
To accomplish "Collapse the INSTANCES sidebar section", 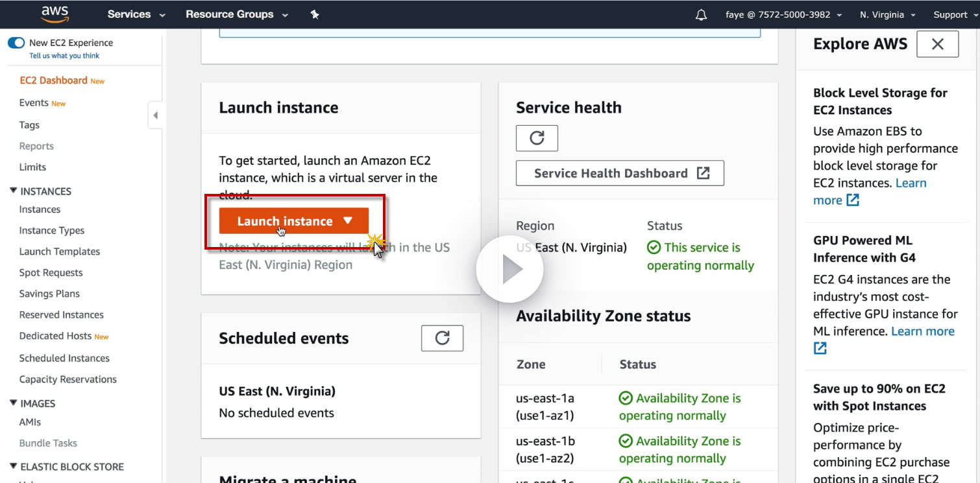I will [x=14, y=191].
